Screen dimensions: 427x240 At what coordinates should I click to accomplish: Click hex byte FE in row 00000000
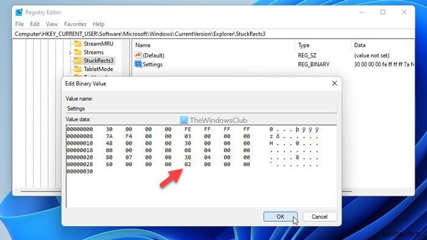point(188,129)
